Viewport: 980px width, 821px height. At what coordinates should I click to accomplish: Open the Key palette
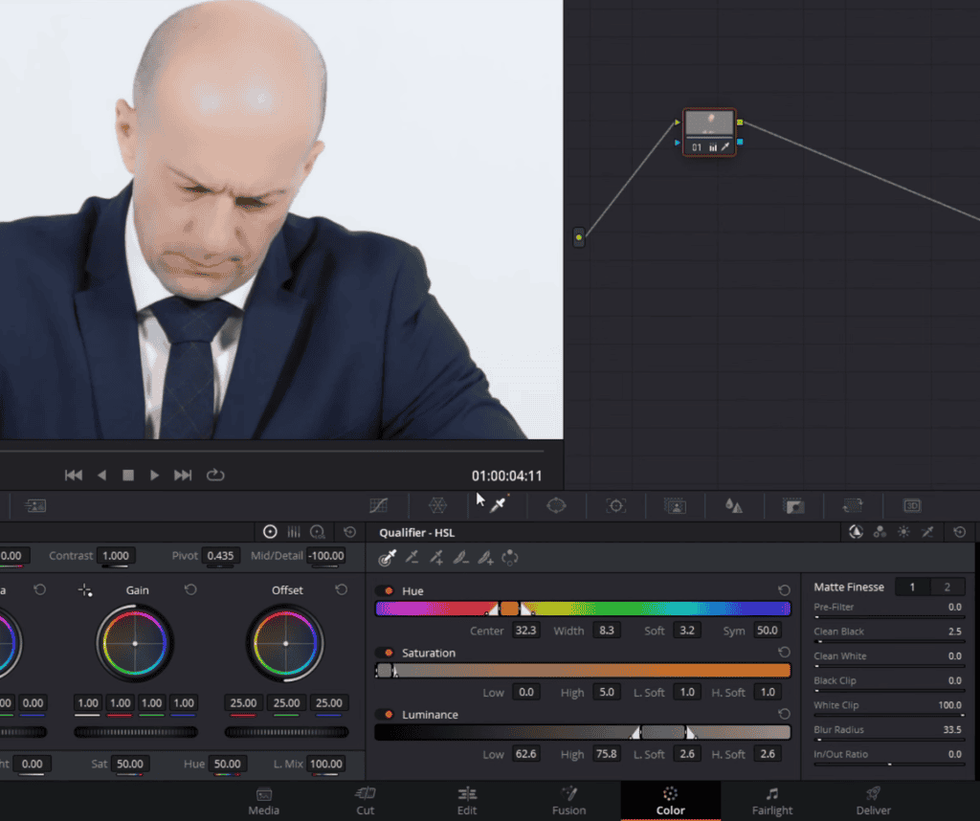pos(793,505)
